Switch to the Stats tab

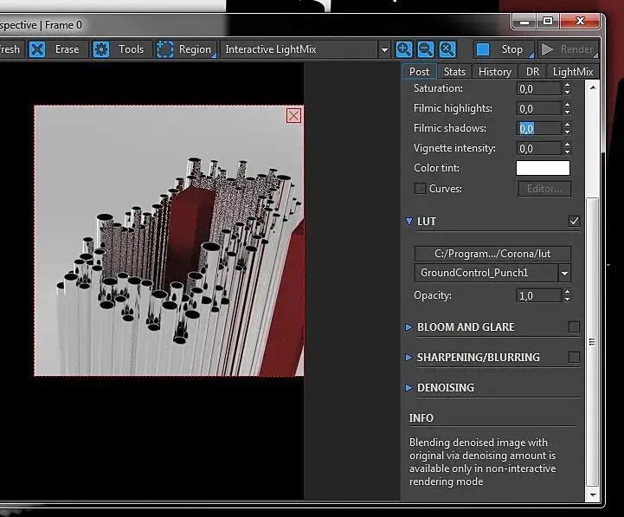[454, 72]
